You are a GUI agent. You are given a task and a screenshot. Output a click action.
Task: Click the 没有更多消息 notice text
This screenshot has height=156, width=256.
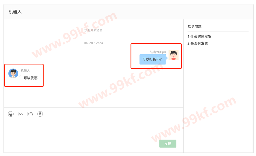(93, 30)
